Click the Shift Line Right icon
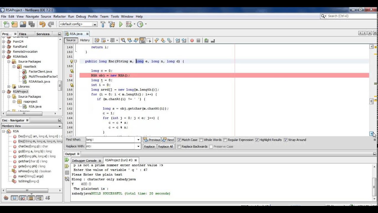Screen dimensions: 378x213 (184, 40)
